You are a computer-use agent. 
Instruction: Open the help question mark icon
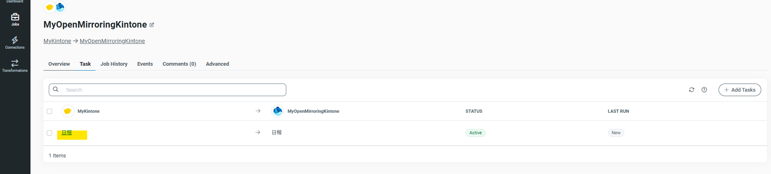coord(704,90)
